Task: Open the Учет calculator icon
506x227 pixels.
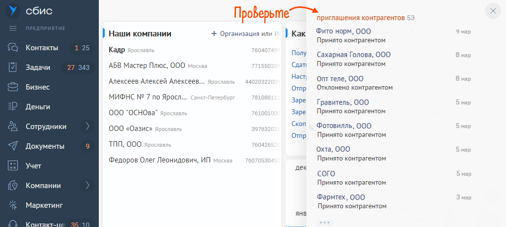Action: pos(13,166)
